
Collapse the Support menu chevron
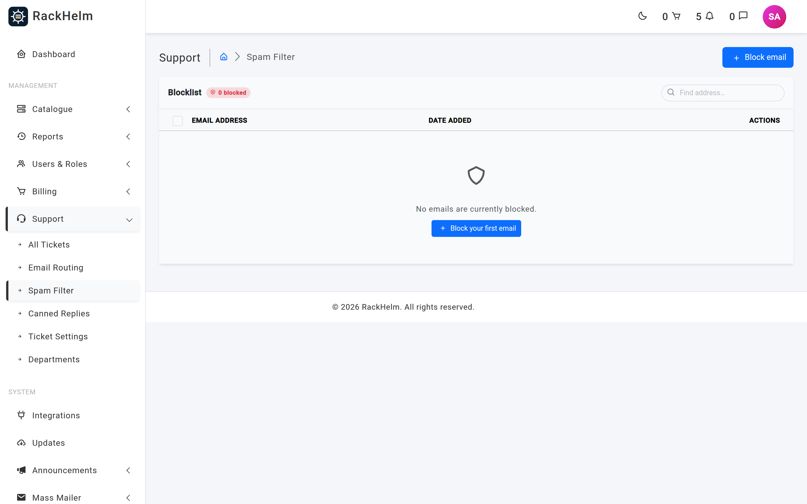pos(129,220)
